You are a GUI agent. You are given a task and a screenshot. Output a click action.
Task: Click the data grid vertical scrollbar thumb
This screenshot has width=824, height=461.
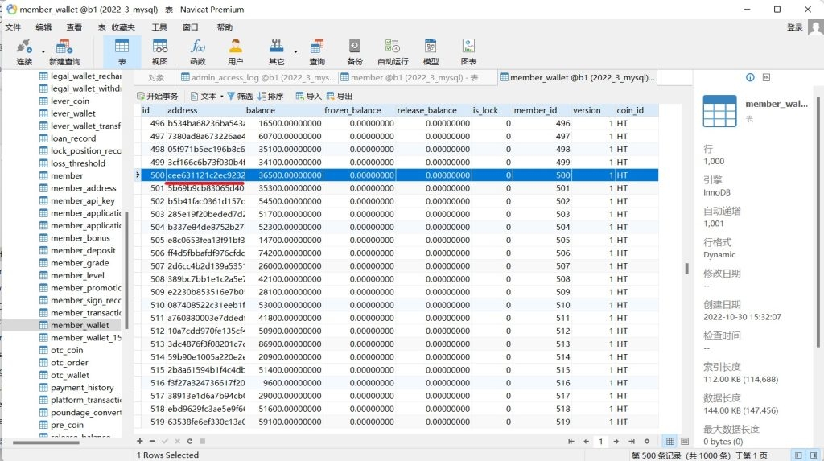686,269
